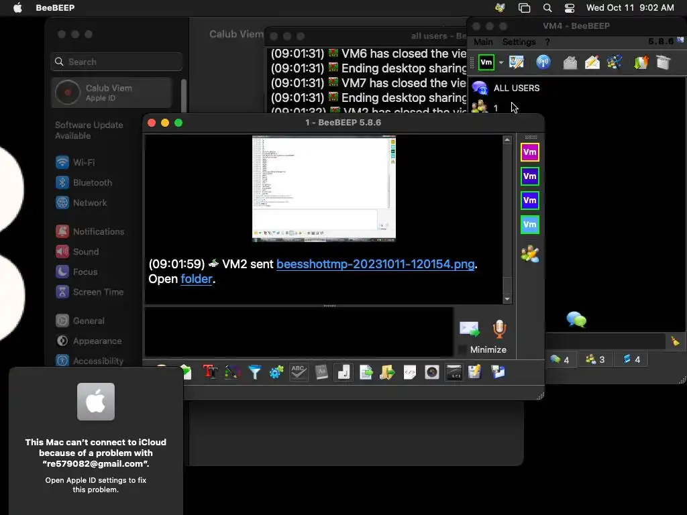
Task: Open Wi-Fi in System Settings sidebar
Action: pyautogui.click(x=75, y=162)
